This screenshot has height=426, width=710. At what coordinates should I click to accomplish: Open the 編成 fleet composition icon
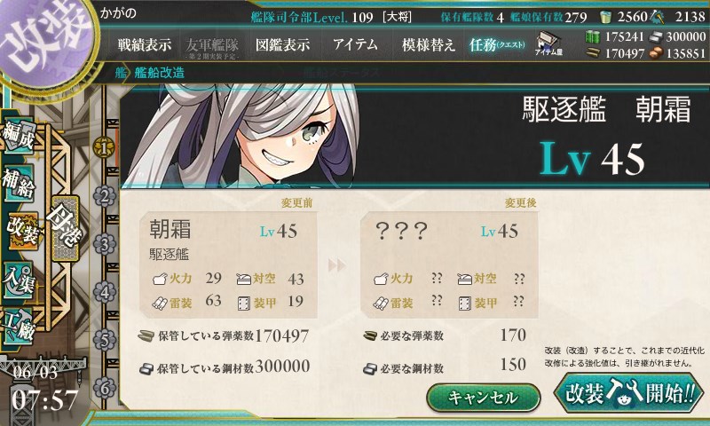point(19,135)
